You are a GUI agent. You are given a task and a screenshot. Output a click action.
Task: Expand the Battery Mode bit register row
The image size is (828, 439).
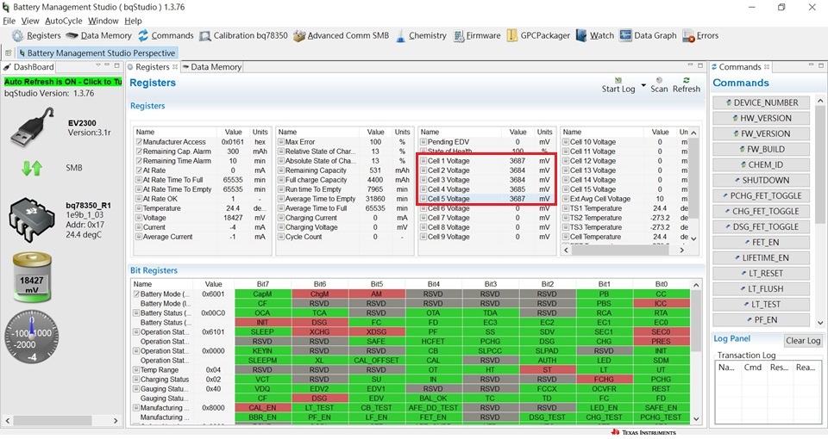(x=137, y=294)
